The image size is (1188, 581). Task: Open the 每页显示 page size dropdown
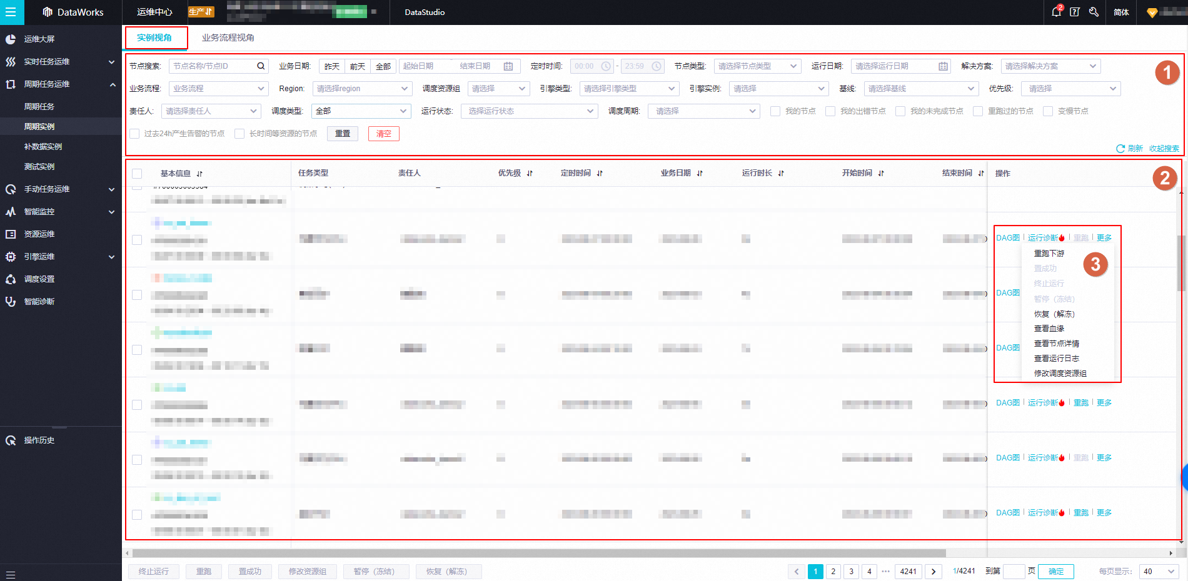pyautogui.click(x=1159, y=572)
